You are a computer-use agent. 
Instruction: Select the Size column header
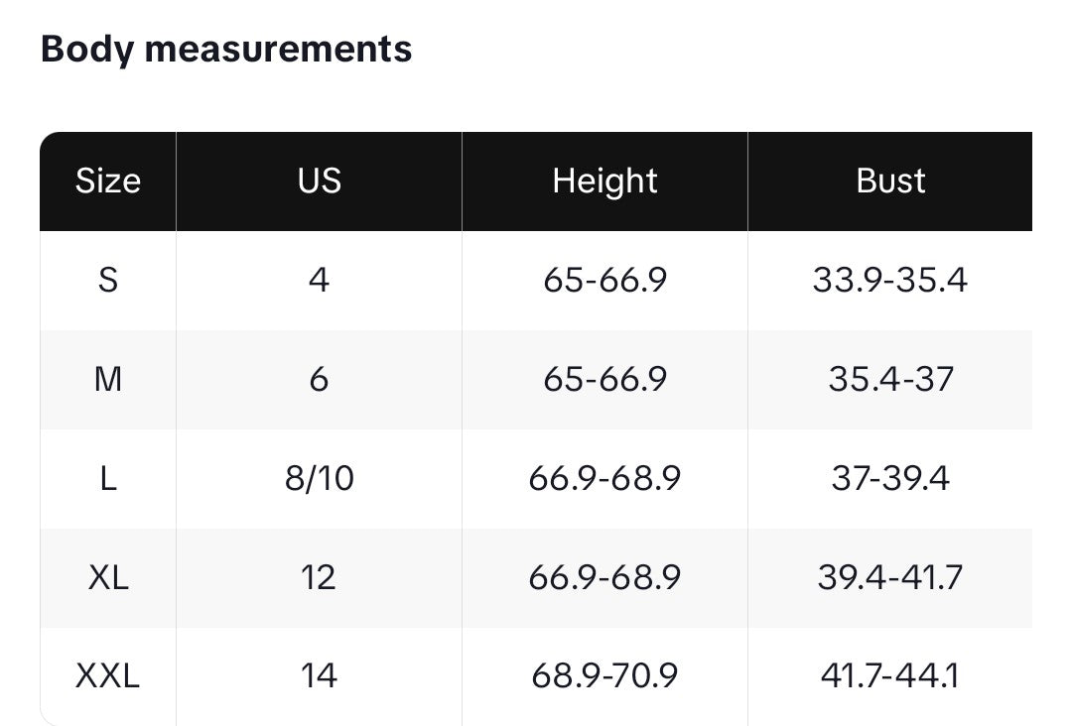click(108, 181)
